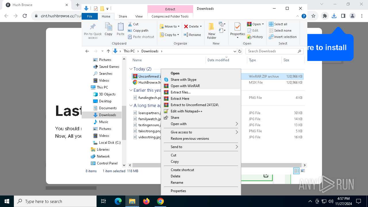Select 3D Objects in navigation pane

pos(104,94)
